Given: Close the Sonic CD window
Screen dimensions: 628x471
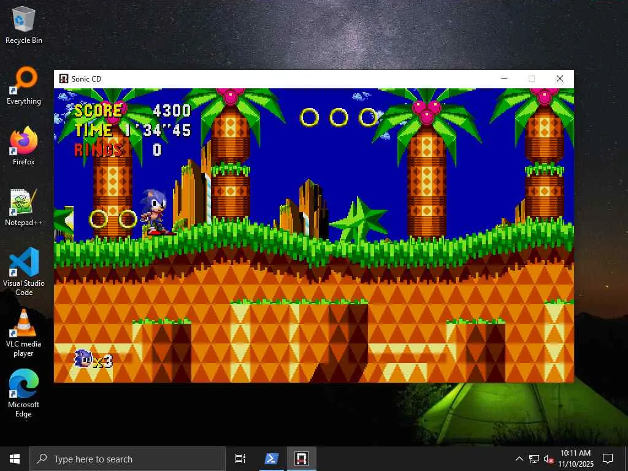Looking at the screenshot, I should pyautogui.click(x=560, y=79).
